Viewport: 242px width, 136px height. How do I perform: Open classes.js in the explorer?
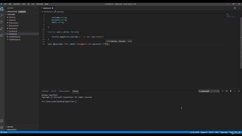pos(12,17)
